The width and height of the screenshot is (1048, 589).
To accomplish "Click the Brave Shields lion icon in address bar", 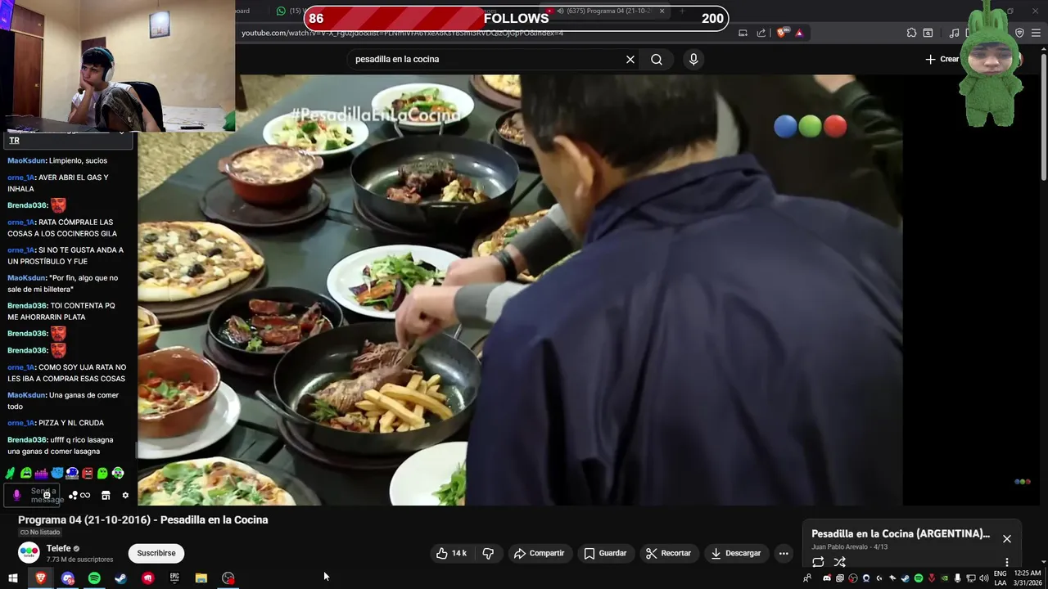I will [782, 33].
